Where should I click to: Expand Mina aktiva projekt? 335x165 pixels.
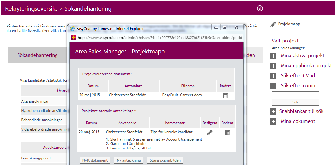click(273, 56)
